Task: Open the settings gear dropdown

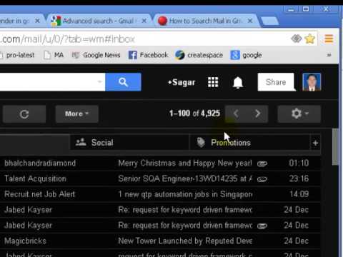Action: tap(299, 114)
